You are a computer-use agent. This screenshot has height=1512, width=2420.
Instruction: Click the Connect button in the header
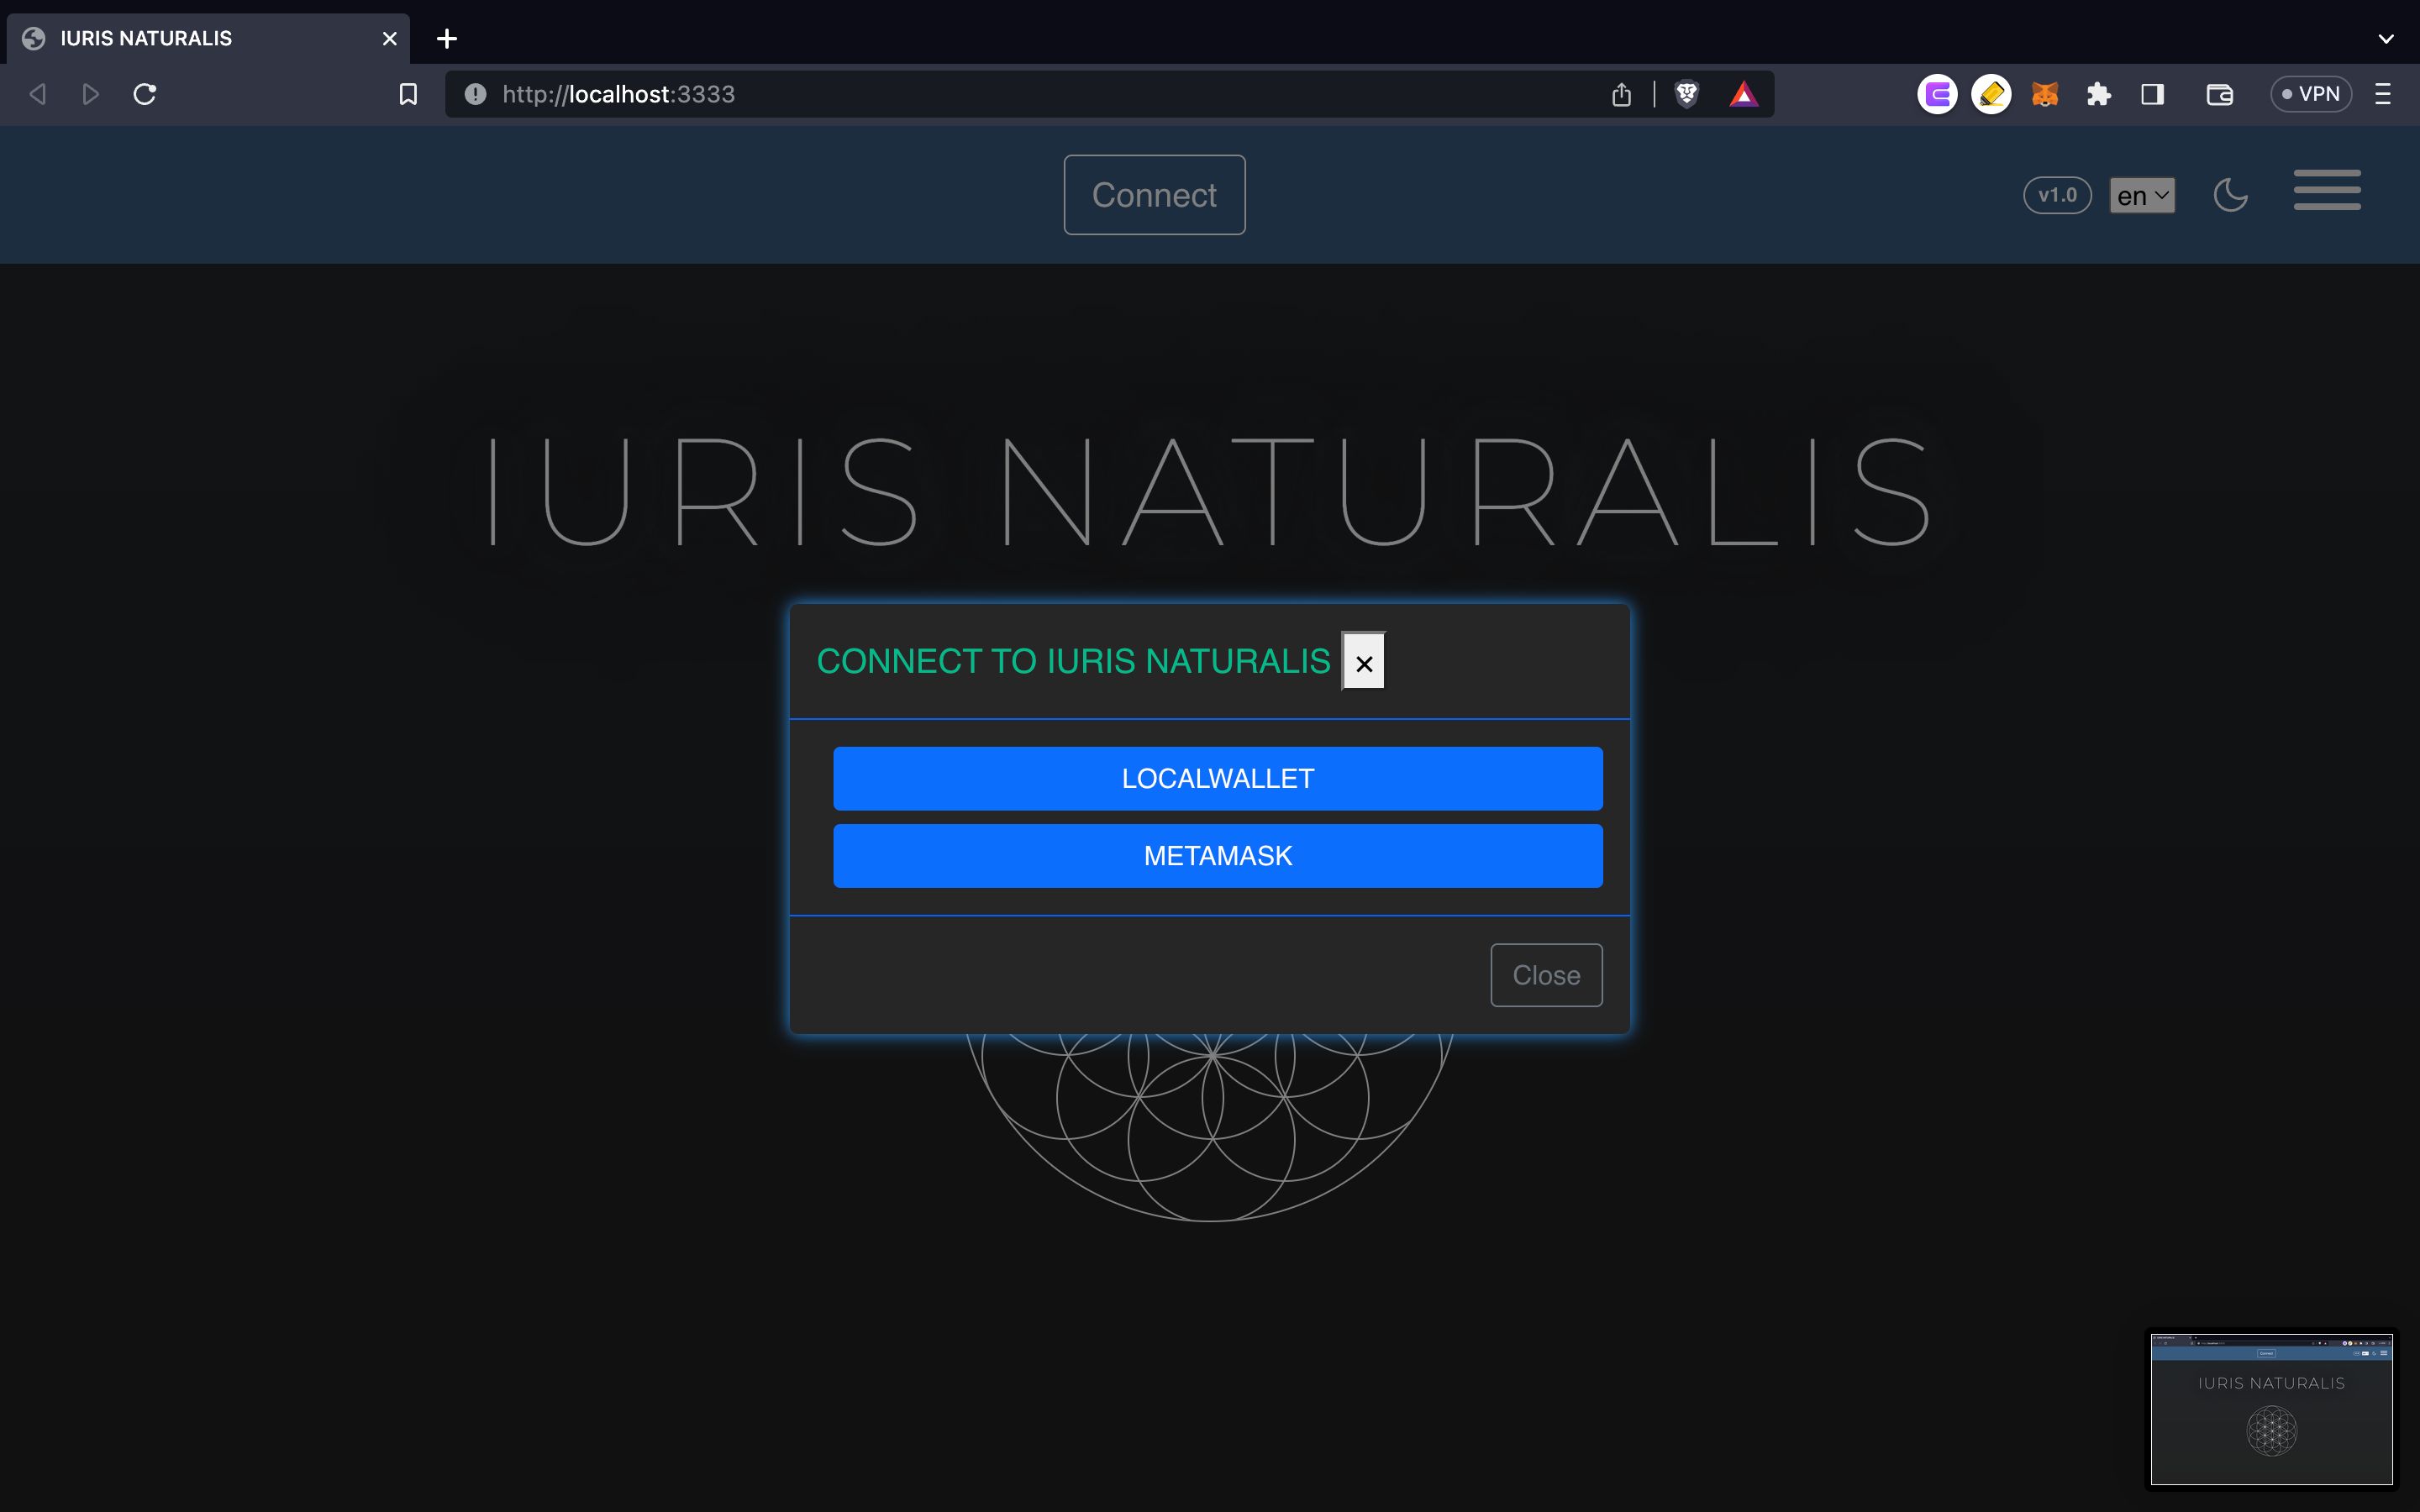click(1154, 195)
